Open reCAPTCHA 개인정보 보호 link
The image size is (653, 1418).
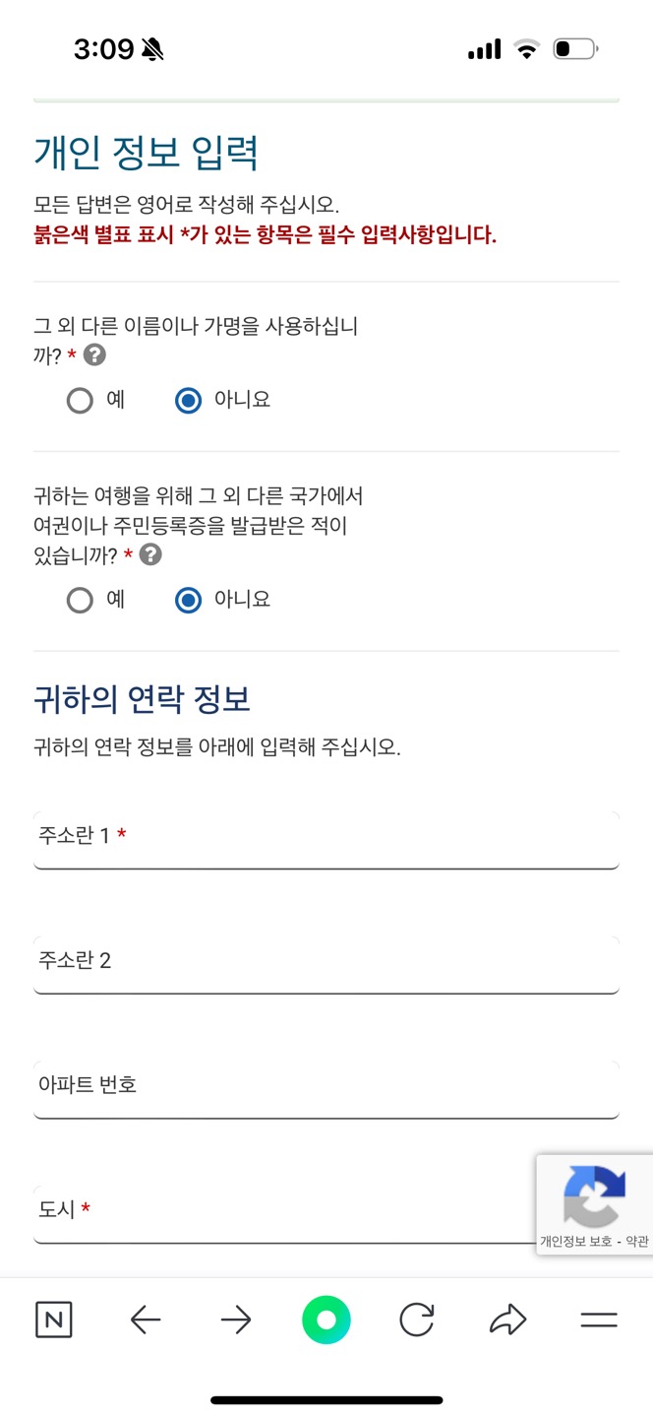tap(573, 1242)
